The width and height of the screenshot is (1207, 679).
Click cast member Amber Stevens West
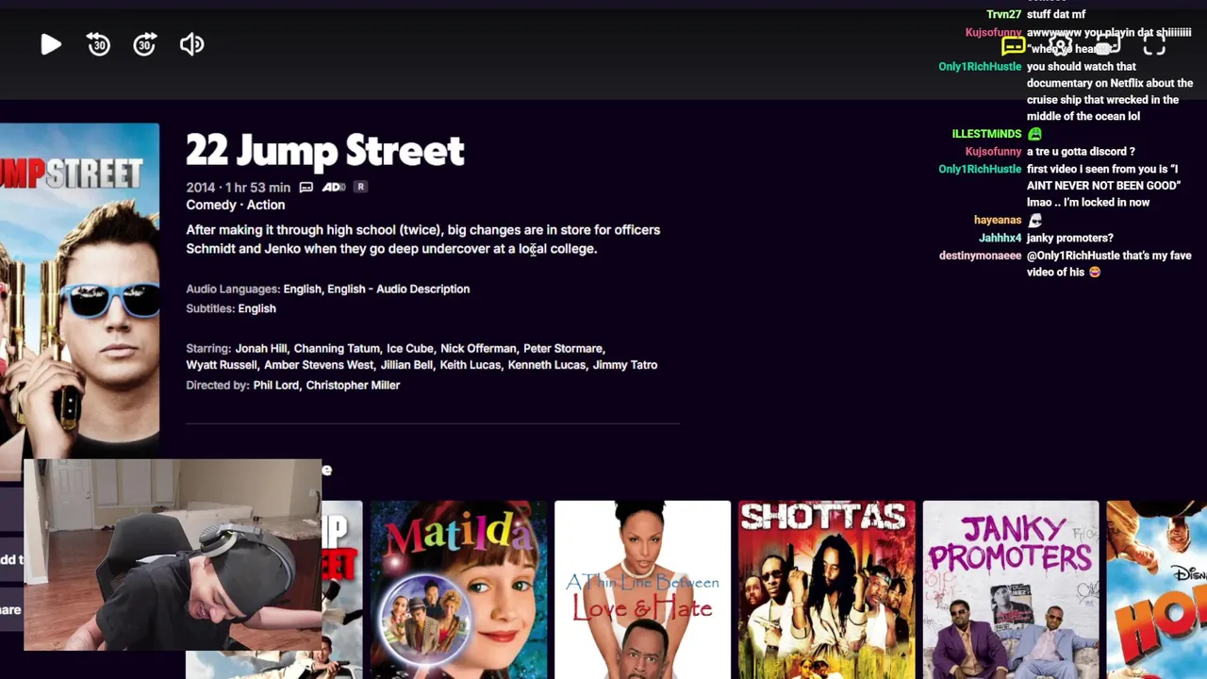pyautogui.click(x=319, y=365)
